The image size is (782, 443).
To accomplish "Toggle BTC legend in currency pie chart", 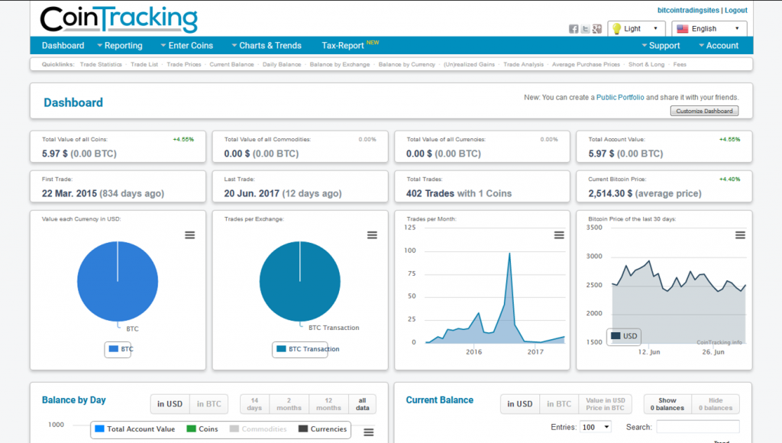I will (120, 349).
